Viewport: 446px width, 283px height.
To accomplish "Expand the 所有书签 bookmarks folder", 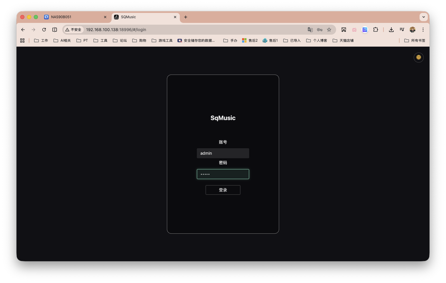I will (x=415, y=41).
